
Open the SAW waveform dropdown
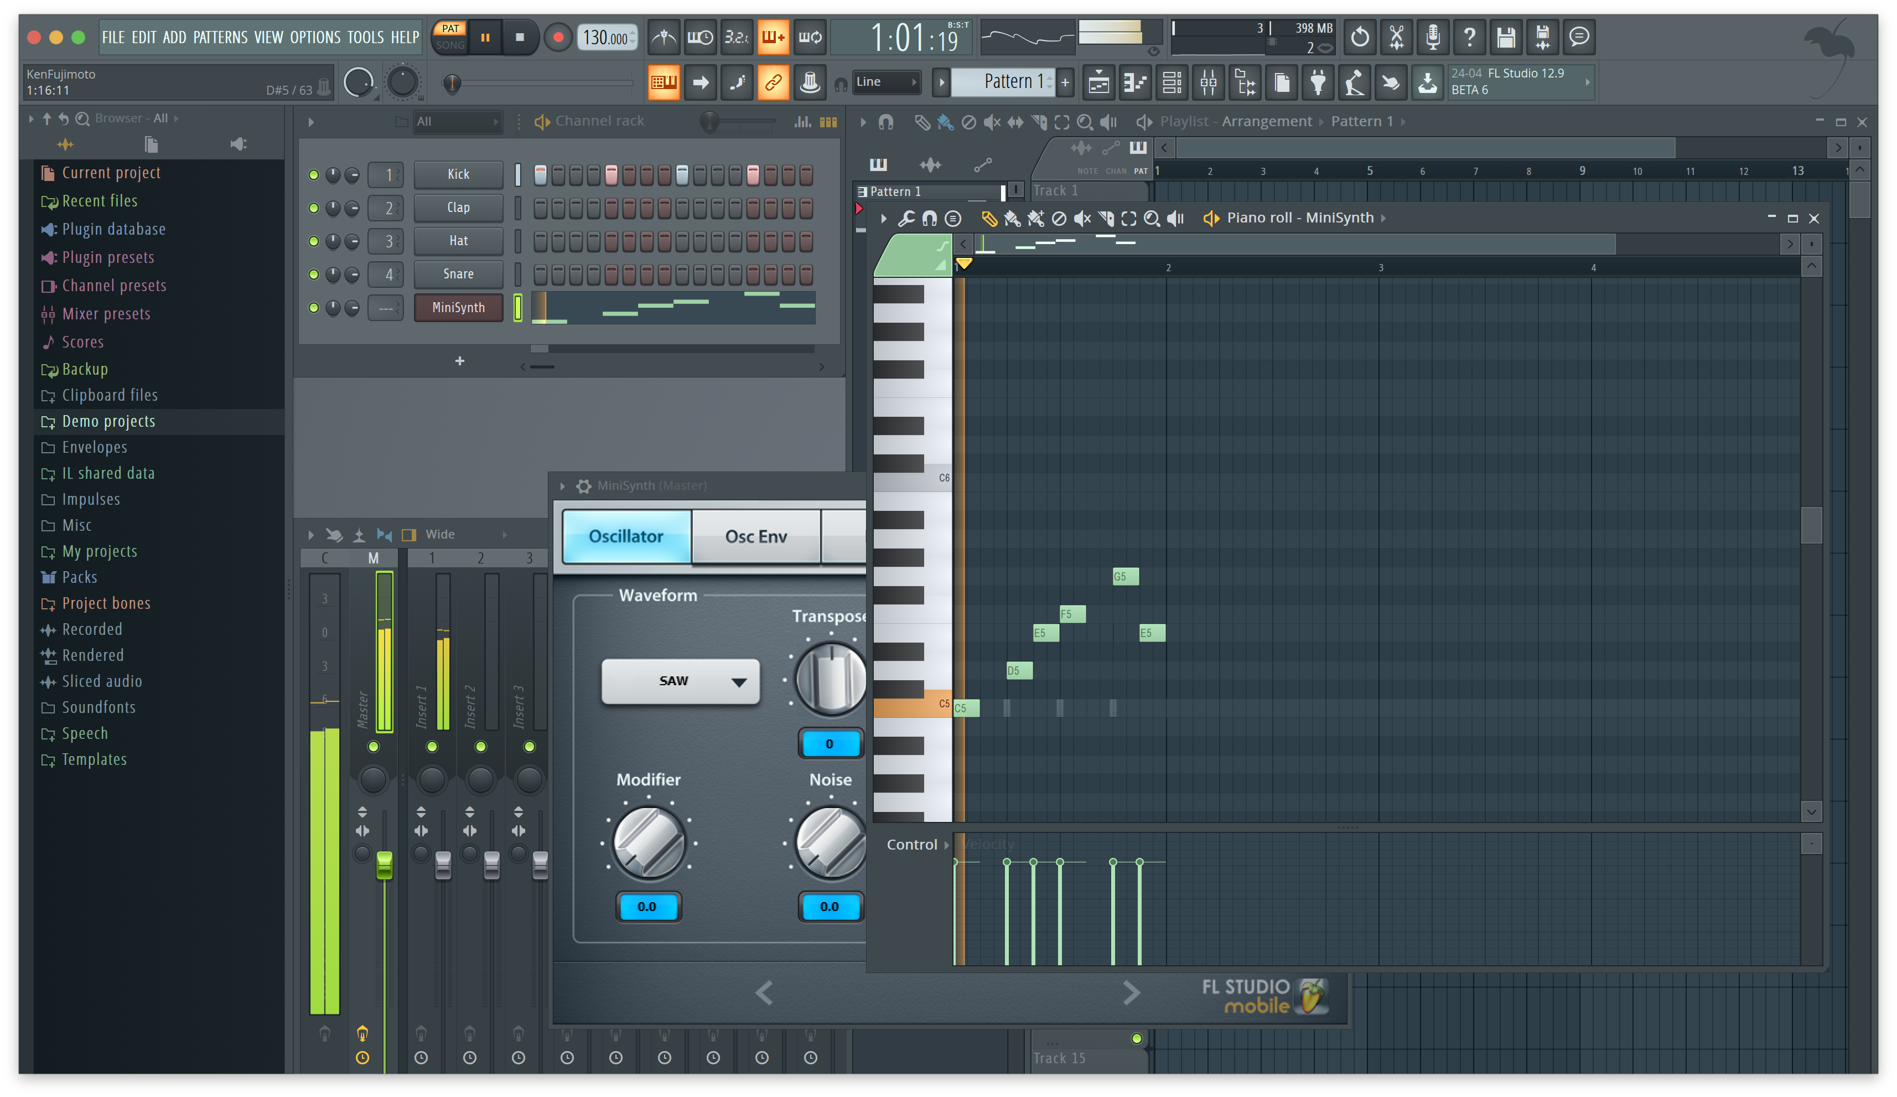[681, 681]
